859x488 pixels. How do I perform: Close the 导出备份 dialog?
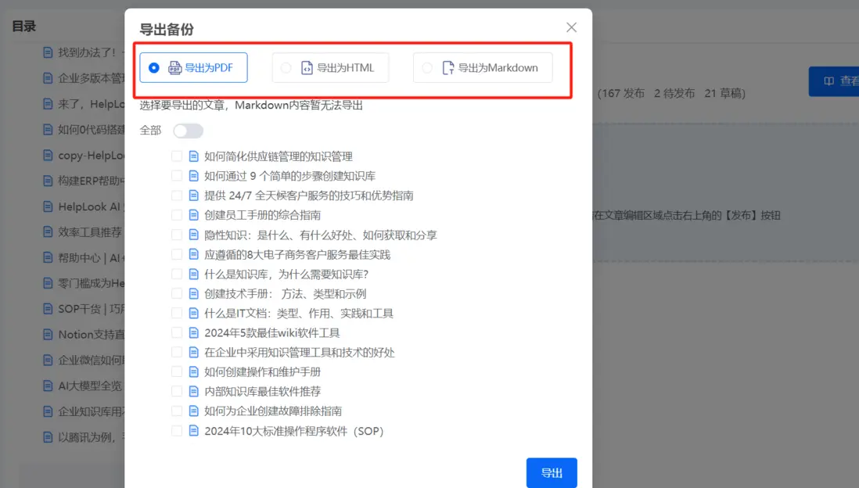point(571,27)
